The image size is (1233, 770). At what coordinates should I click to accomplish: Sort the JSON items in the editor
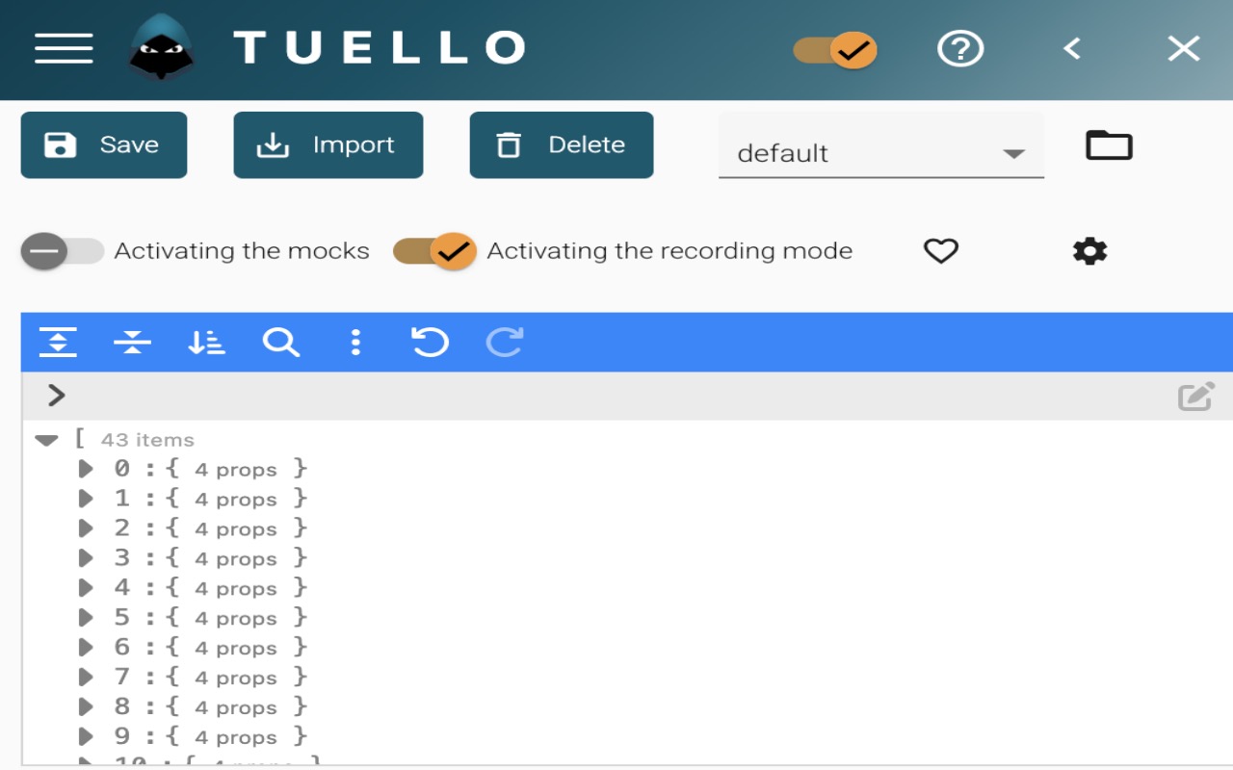tap(206, 342)
